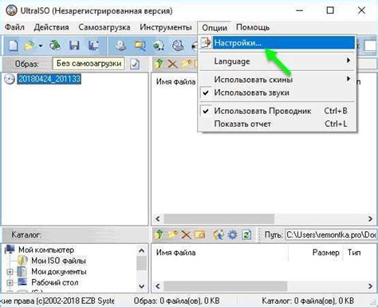Click the right scroll arrow in image file list
The image size is (378, 307).
tap(370, 218)
